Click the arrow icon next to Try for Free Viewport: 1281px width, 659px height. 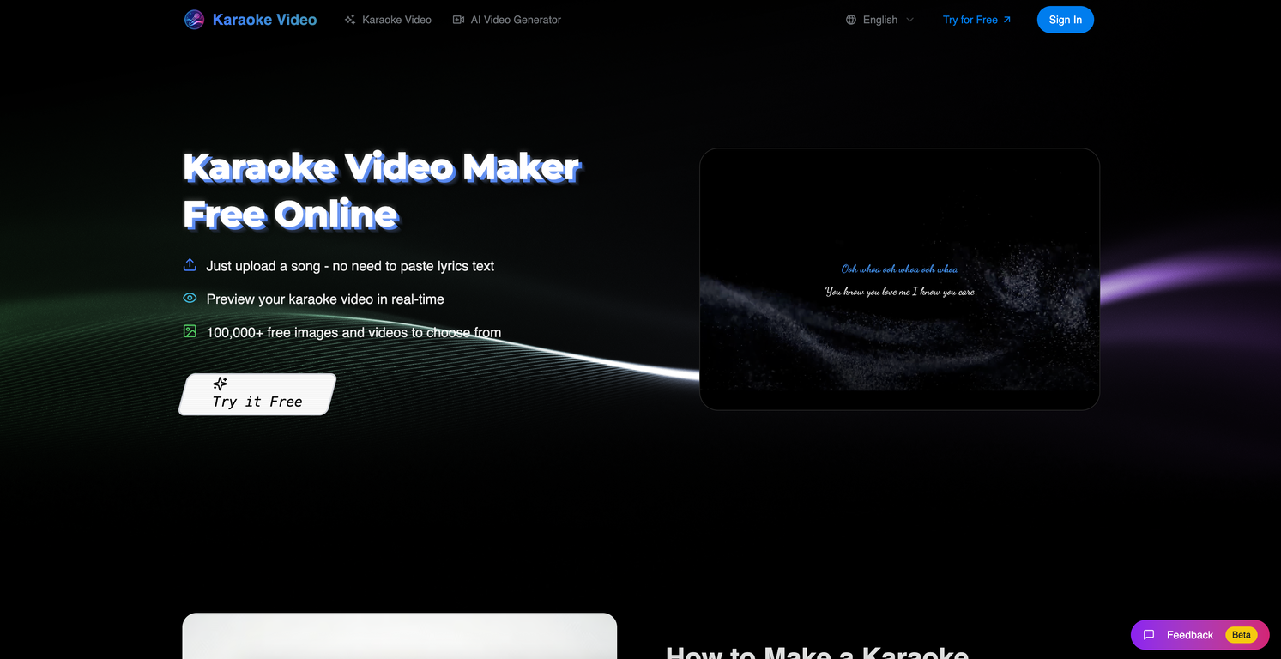1005,19
